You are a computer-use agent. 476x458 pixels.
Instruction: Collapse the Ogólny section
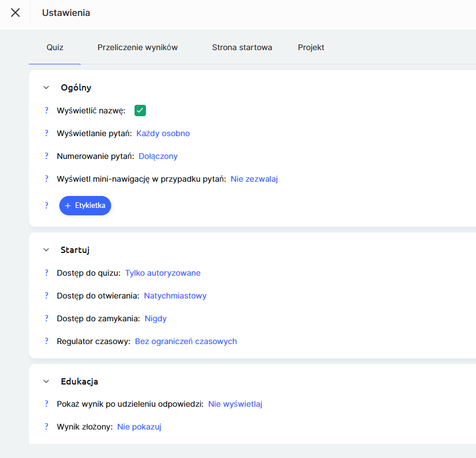(47, 88)
